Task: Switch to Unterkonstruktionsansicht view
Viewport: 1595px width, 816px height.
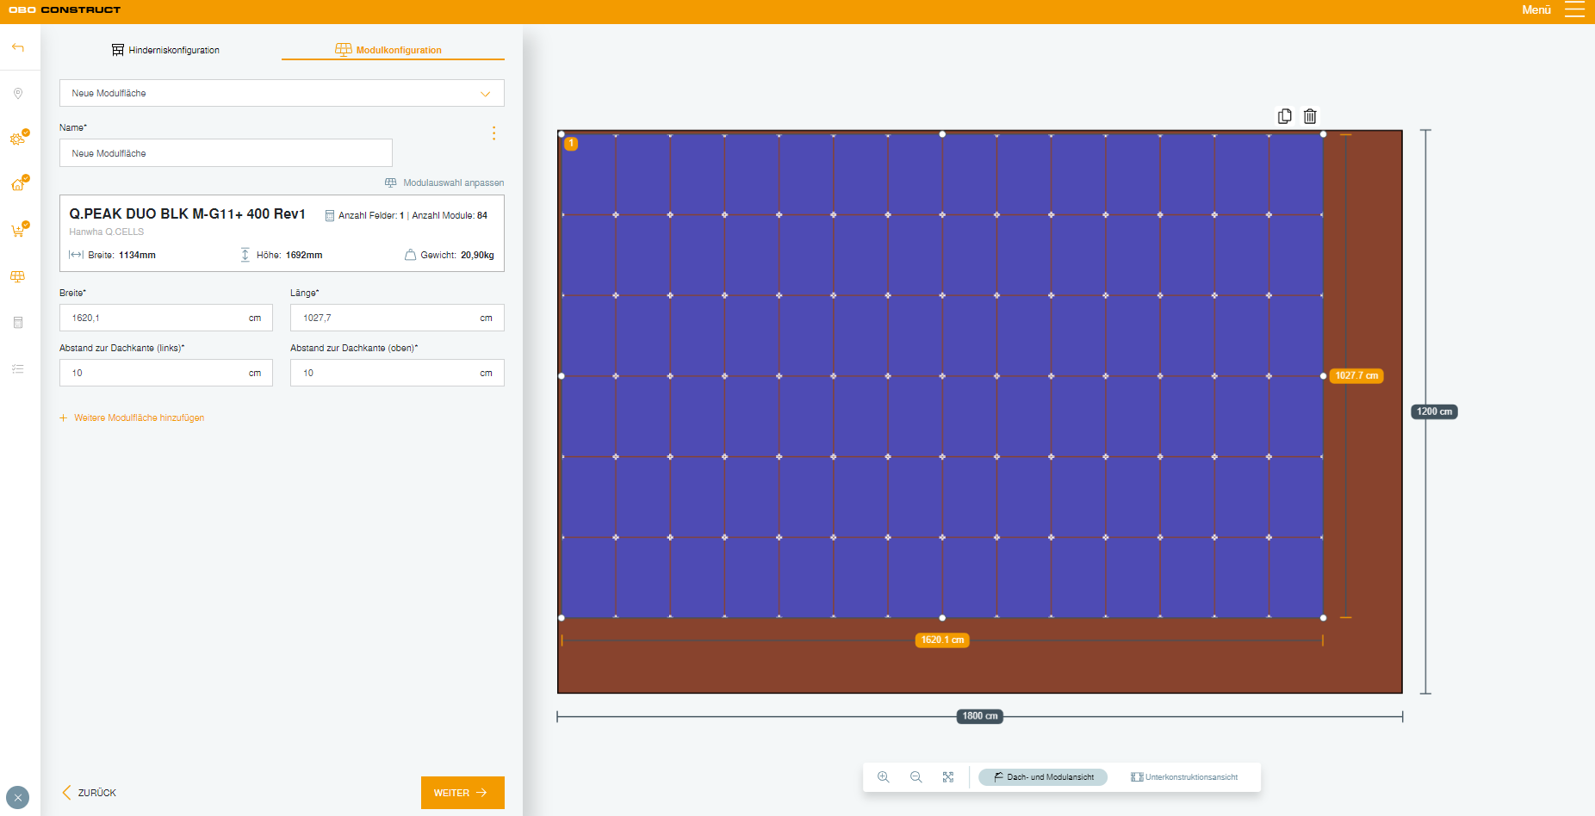Action: 1184,777
